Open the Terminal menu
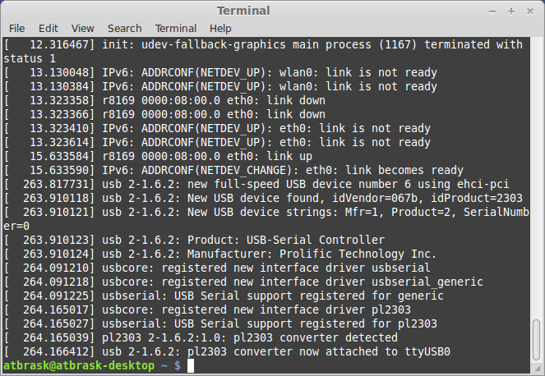 176,28
